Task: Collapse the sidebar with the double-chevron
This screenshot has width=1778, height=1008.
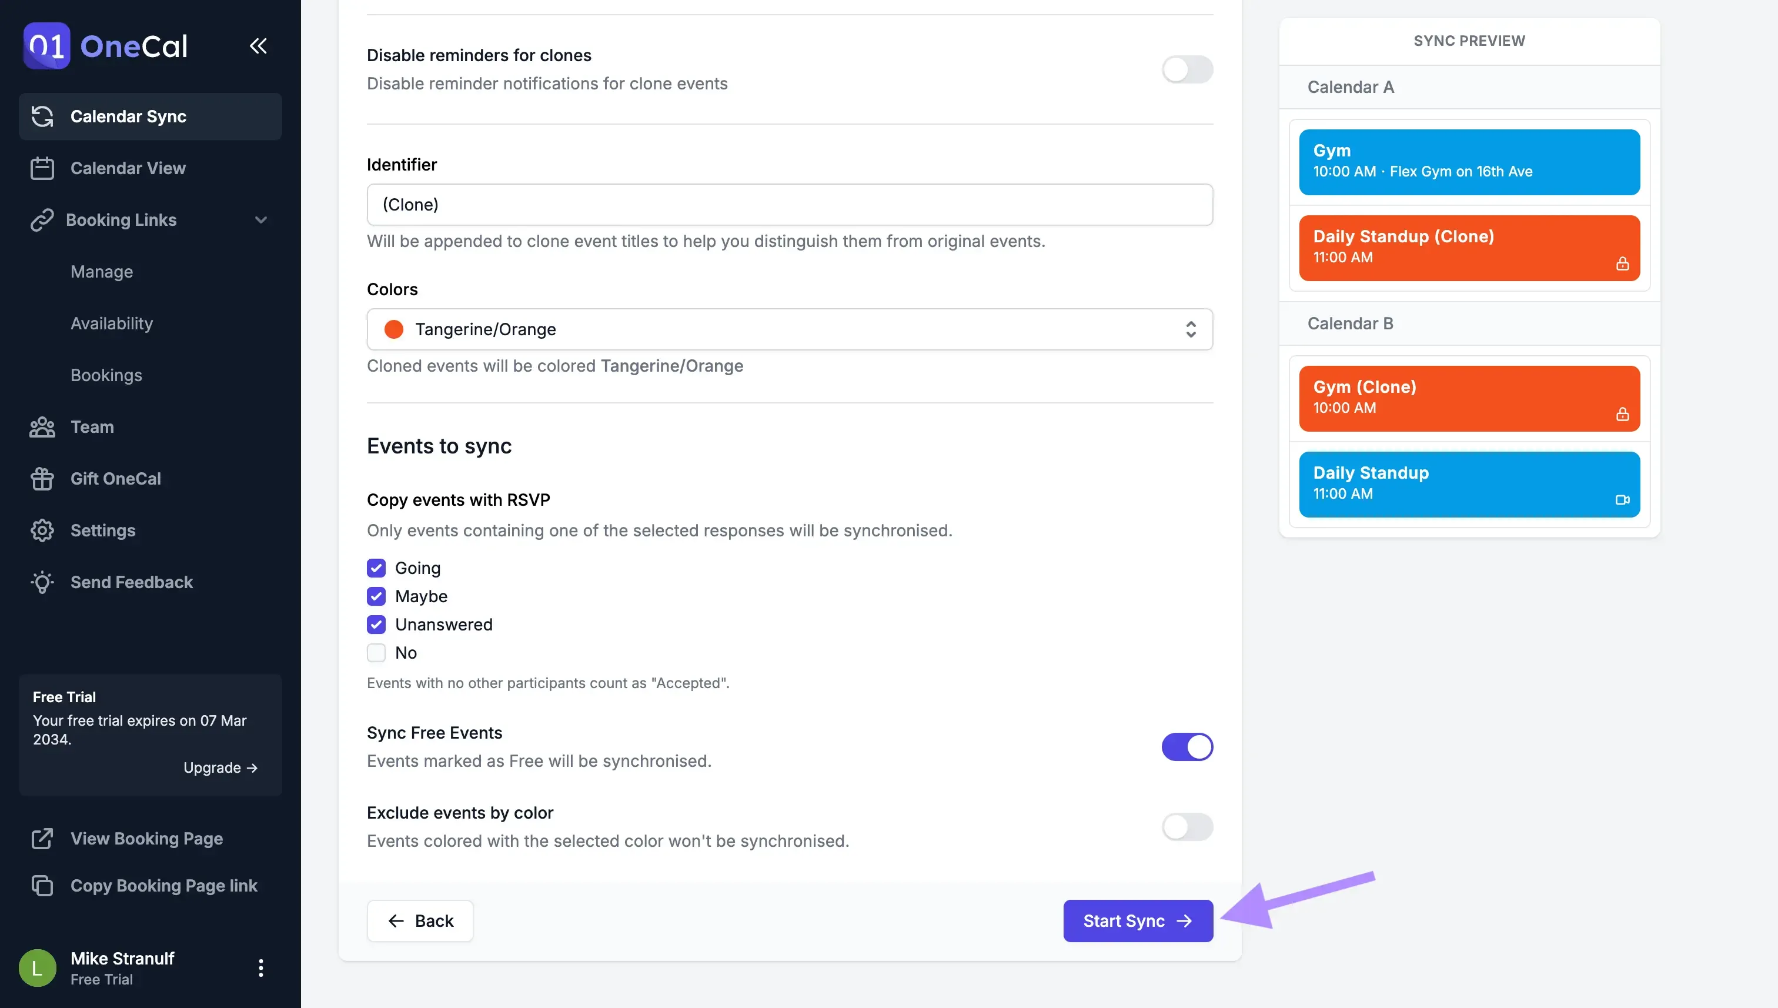Action: [258, 46]
